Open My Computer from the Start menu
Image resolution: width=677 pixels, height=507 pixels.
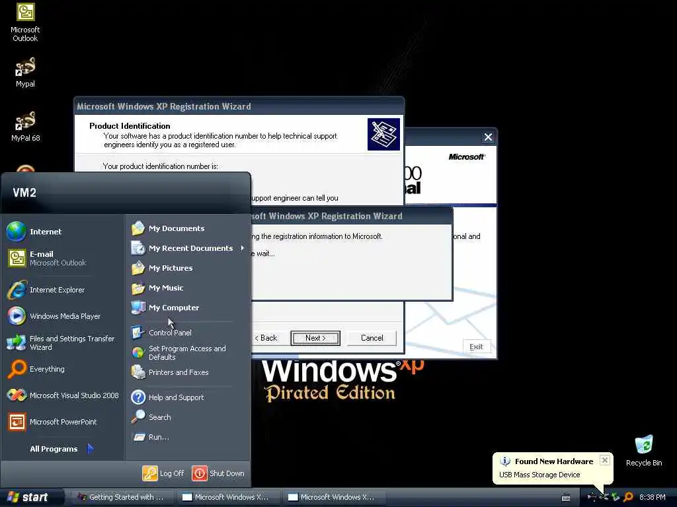pos(165,308)
